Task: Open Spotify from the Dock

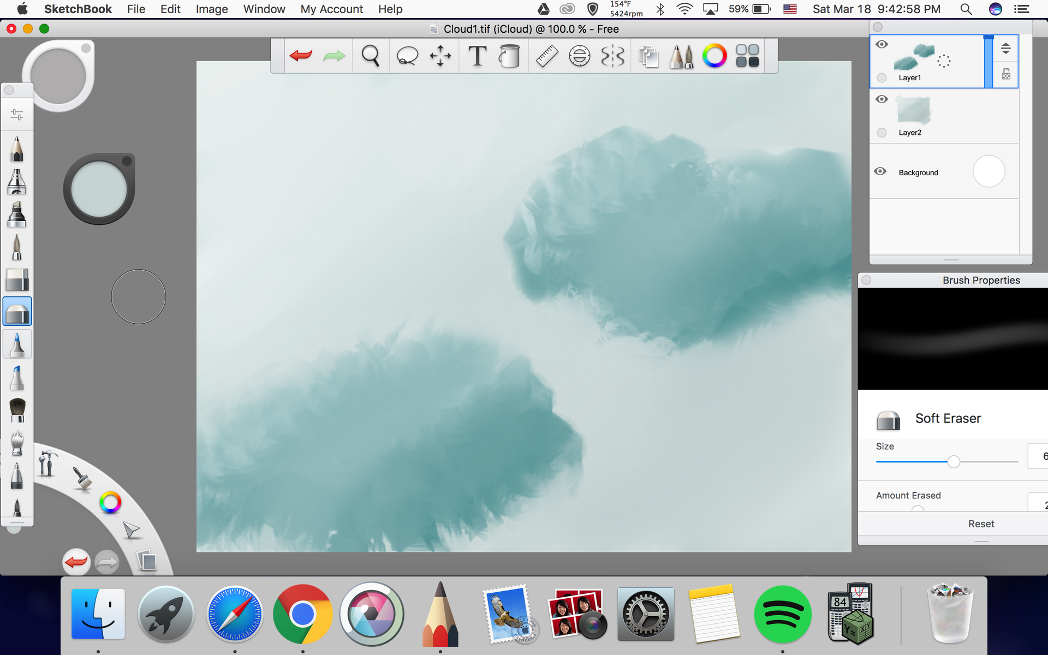Action: (x=782, y=614)
